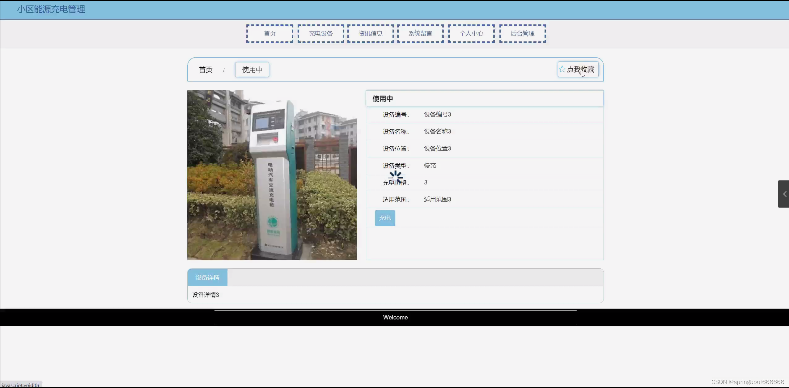Click the Welcome footer text
Image resolution: width=789 pixels, height=388 pixels.
(x=395, y=317)
